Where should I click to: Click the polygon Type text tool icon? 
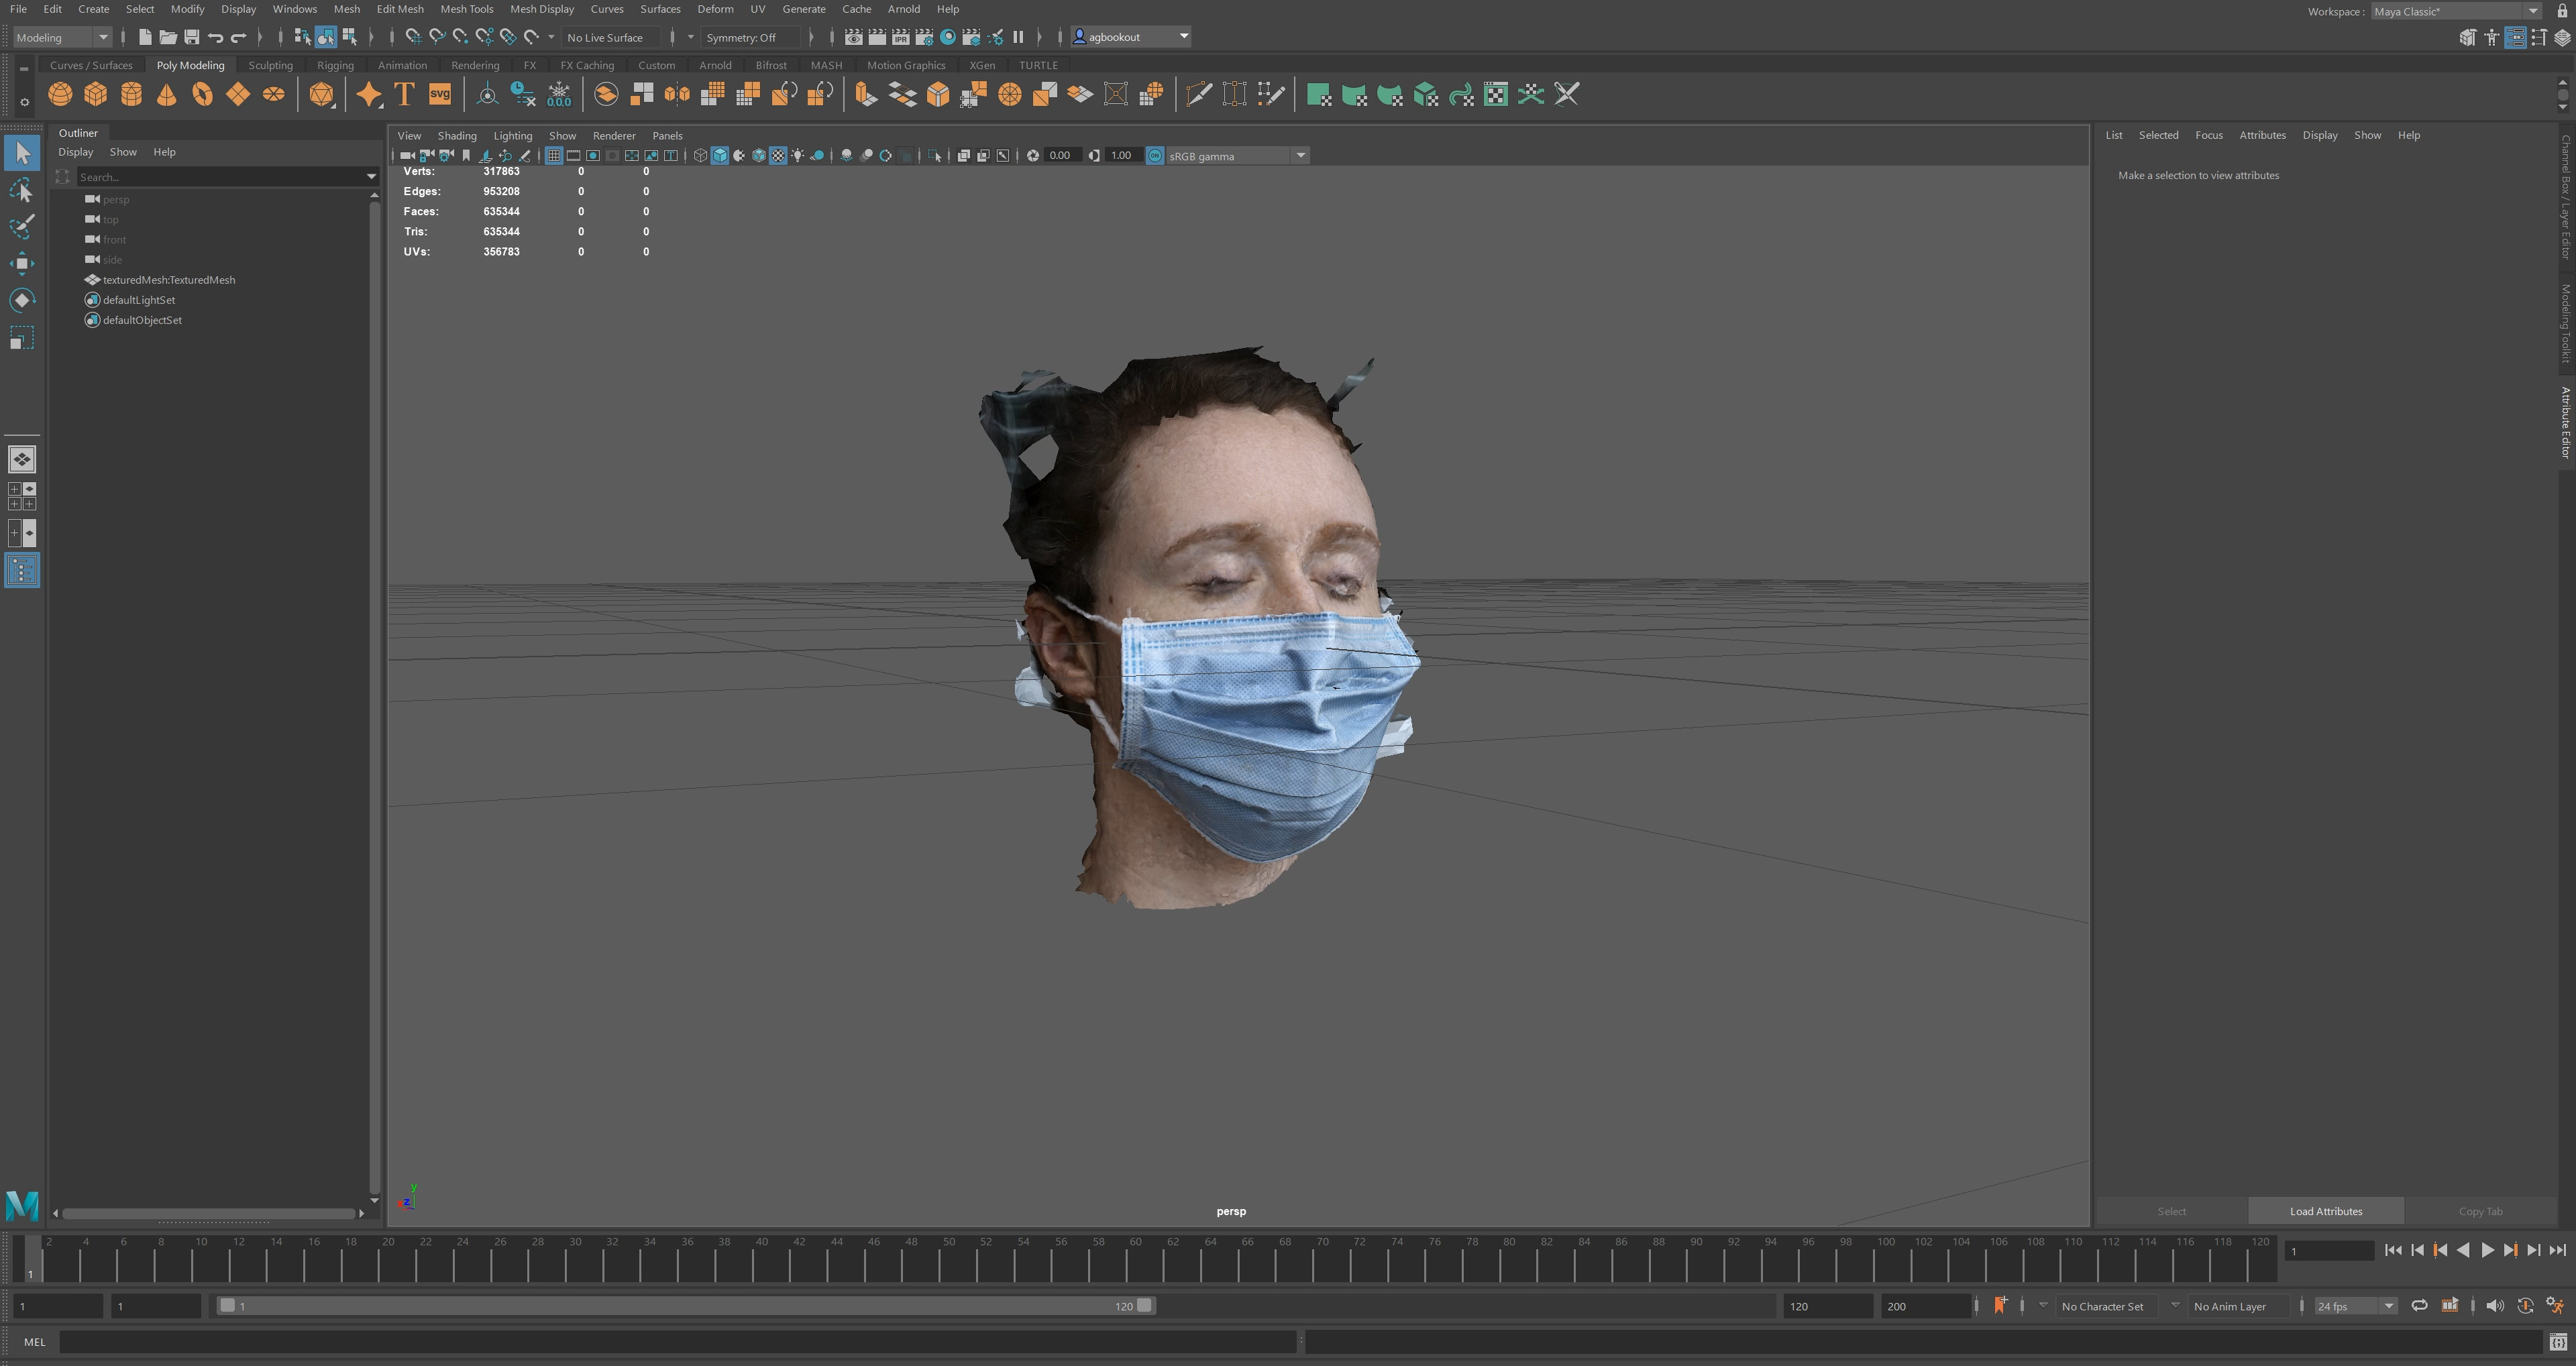click(x=404, y=94)
